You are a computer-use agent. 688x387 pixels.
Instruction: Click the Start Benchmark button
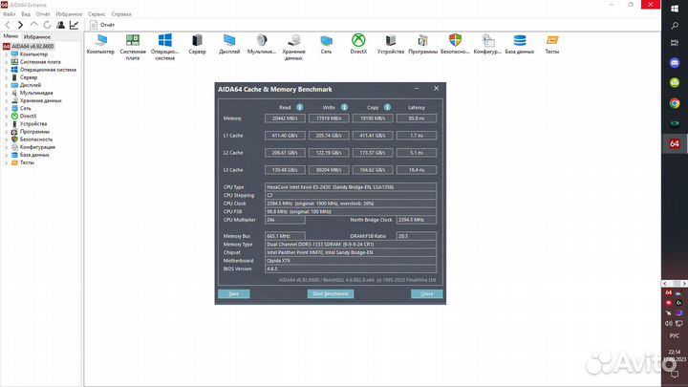331,293
